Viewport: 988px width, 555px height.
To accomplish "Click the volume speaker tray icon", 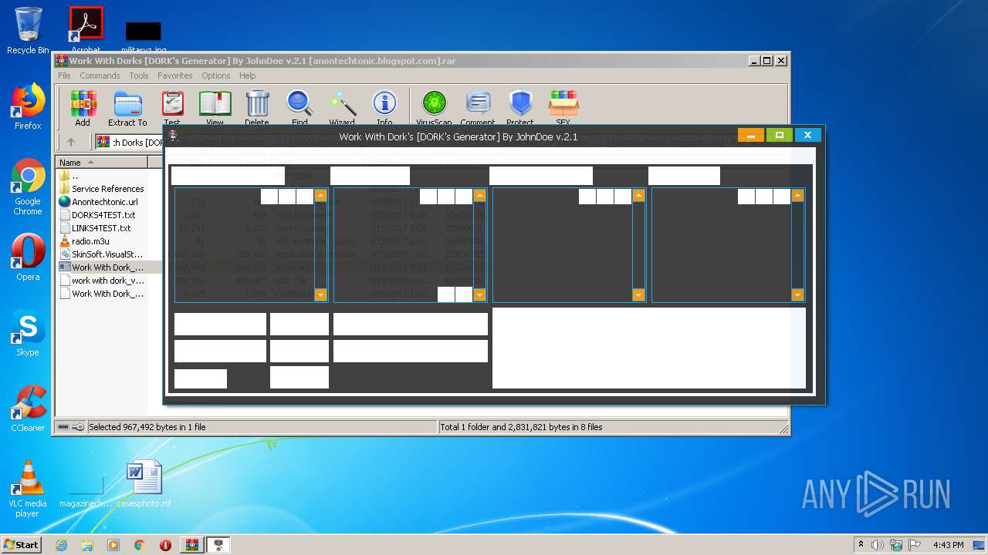I will (878, 545).
